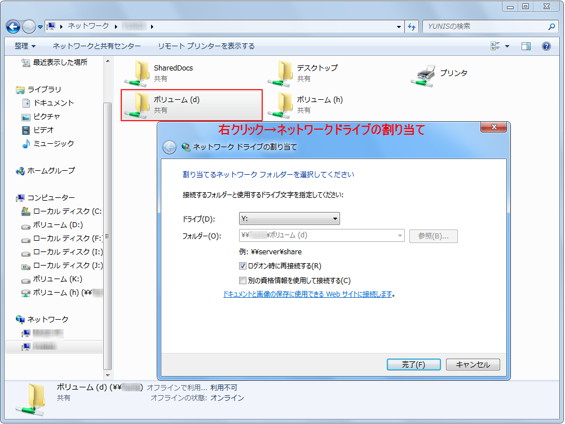Open the Web サイトに接続します link
Screen dimensions: 565x424
tap(307, 294)
